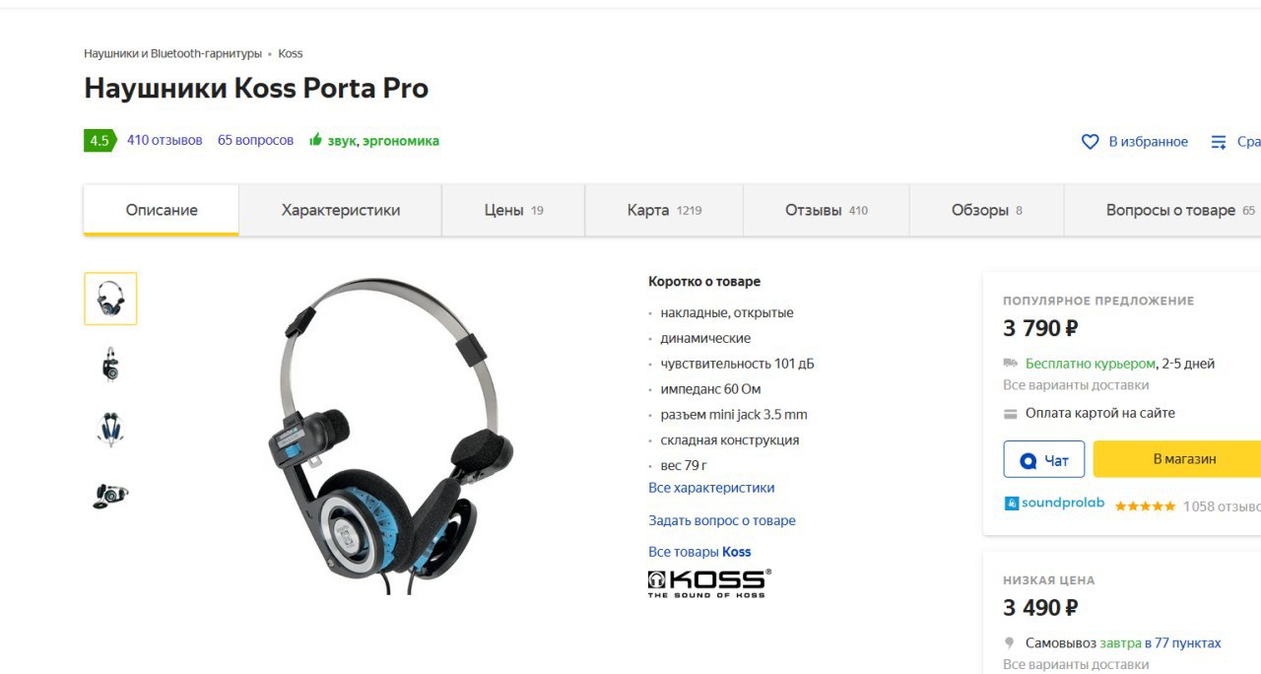Click the KOSS brand logo
1261x674 pixels.
pyautogui.click(x=709, y=582)
